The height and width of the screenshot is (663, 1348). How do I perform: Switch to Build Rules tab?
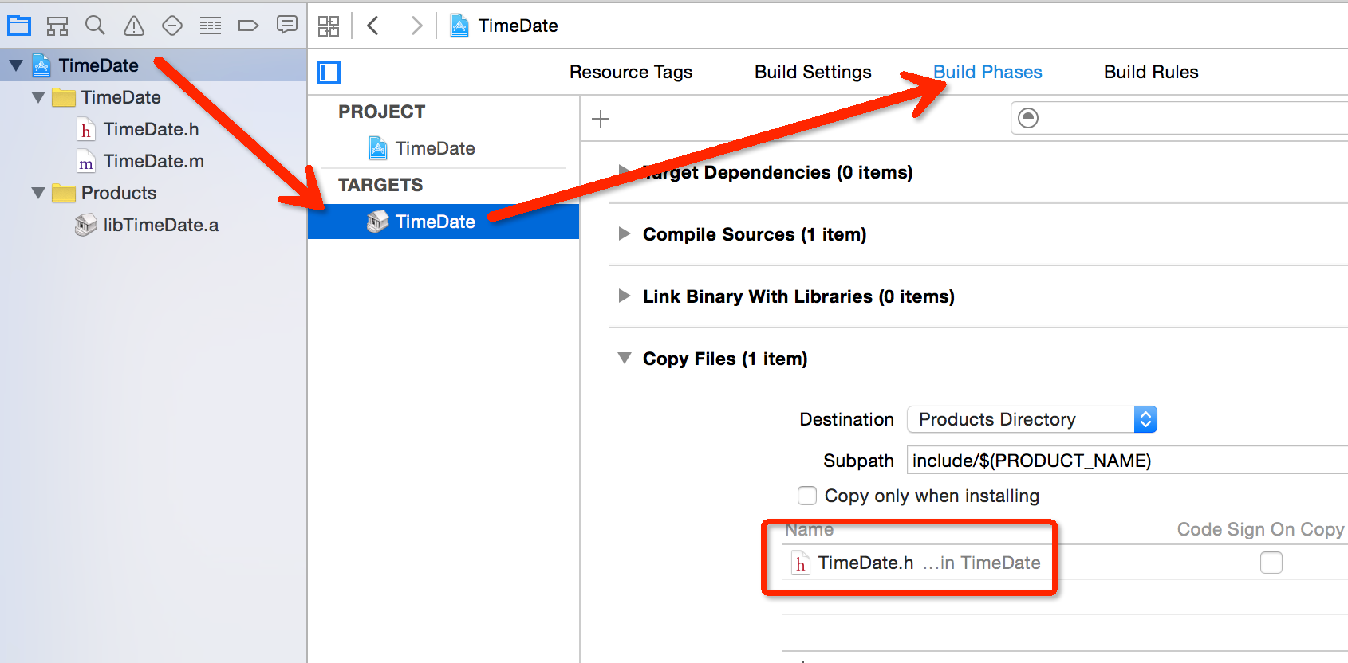tap(1151, 72)
